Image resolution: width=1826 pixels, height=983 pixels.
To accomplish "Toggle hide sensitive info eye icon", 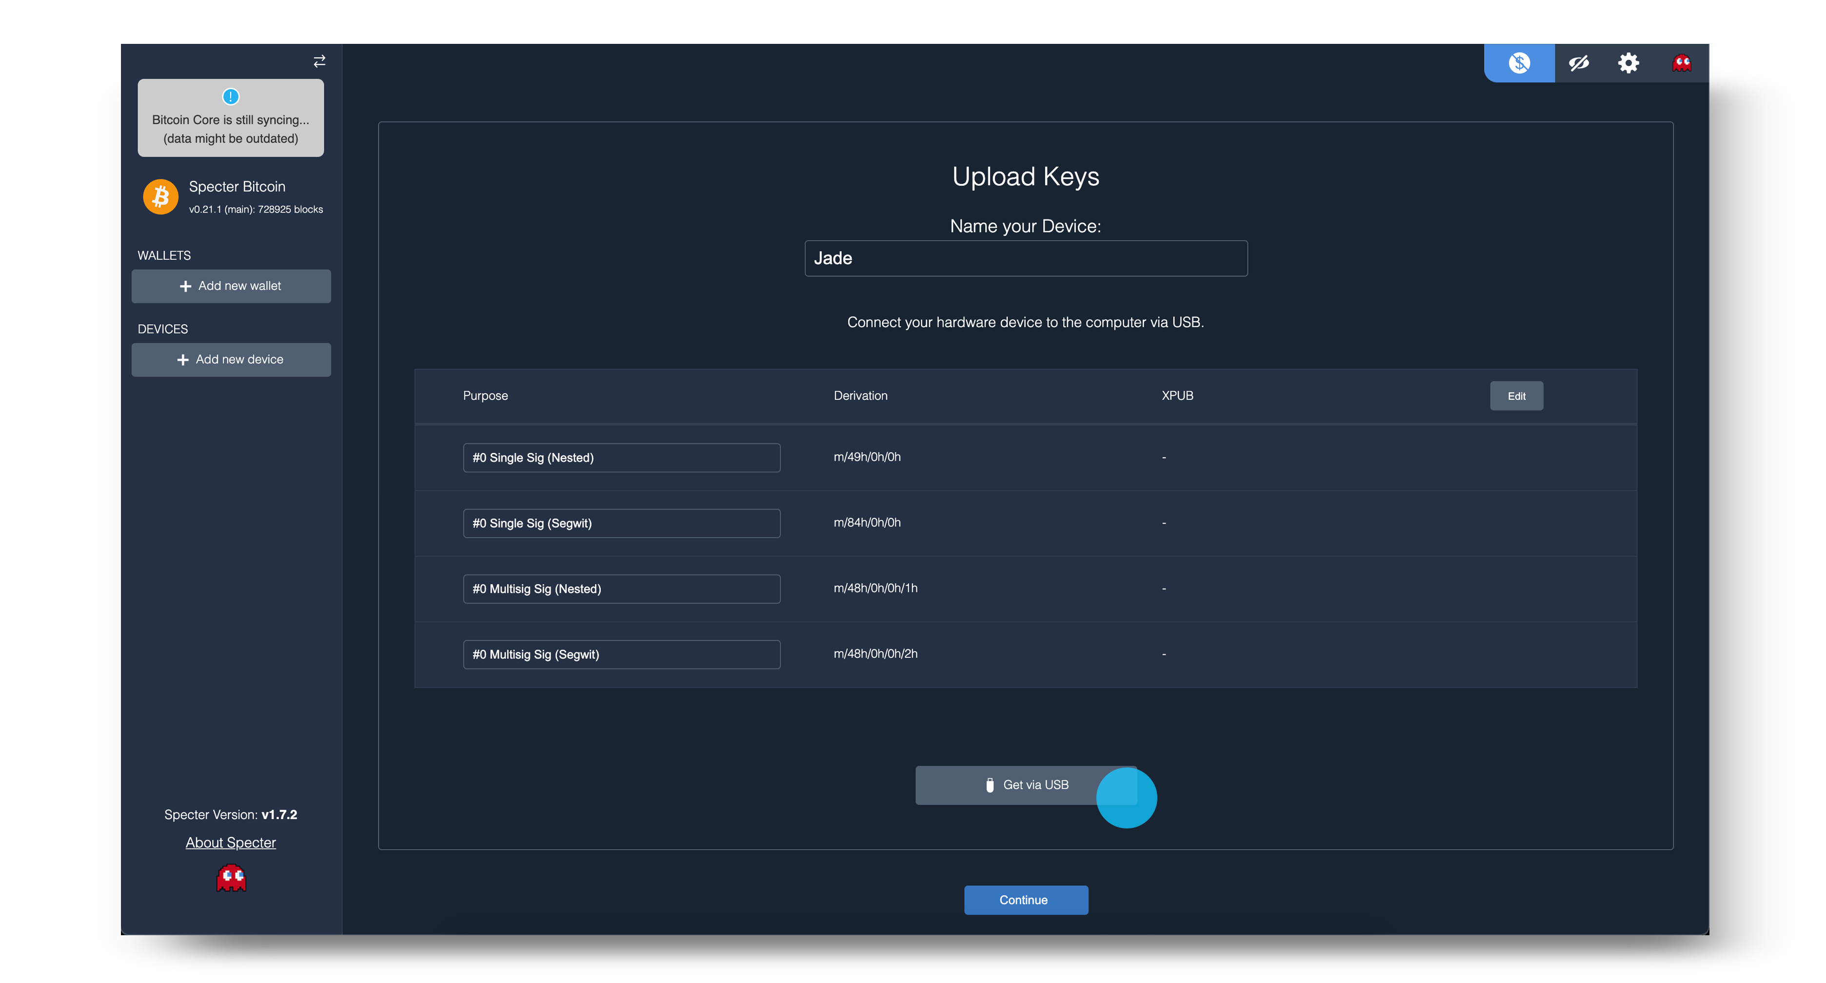I will [x=1579, y=63].
